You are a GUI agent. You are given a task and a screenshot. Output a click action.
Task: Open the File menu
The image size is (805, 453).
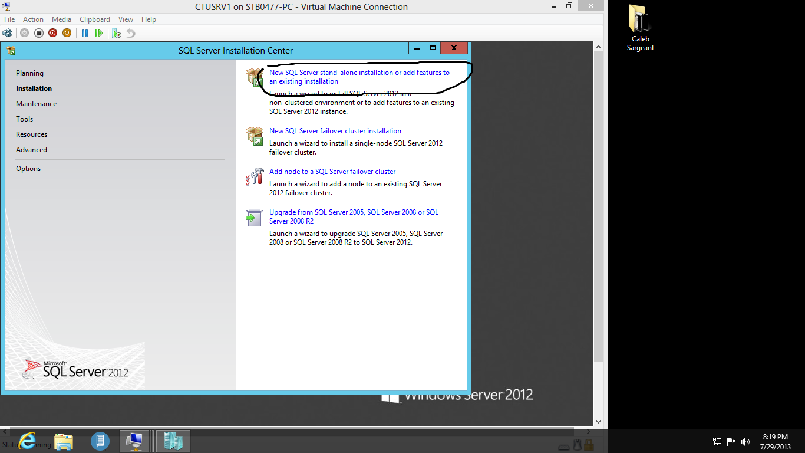[9, 19]
